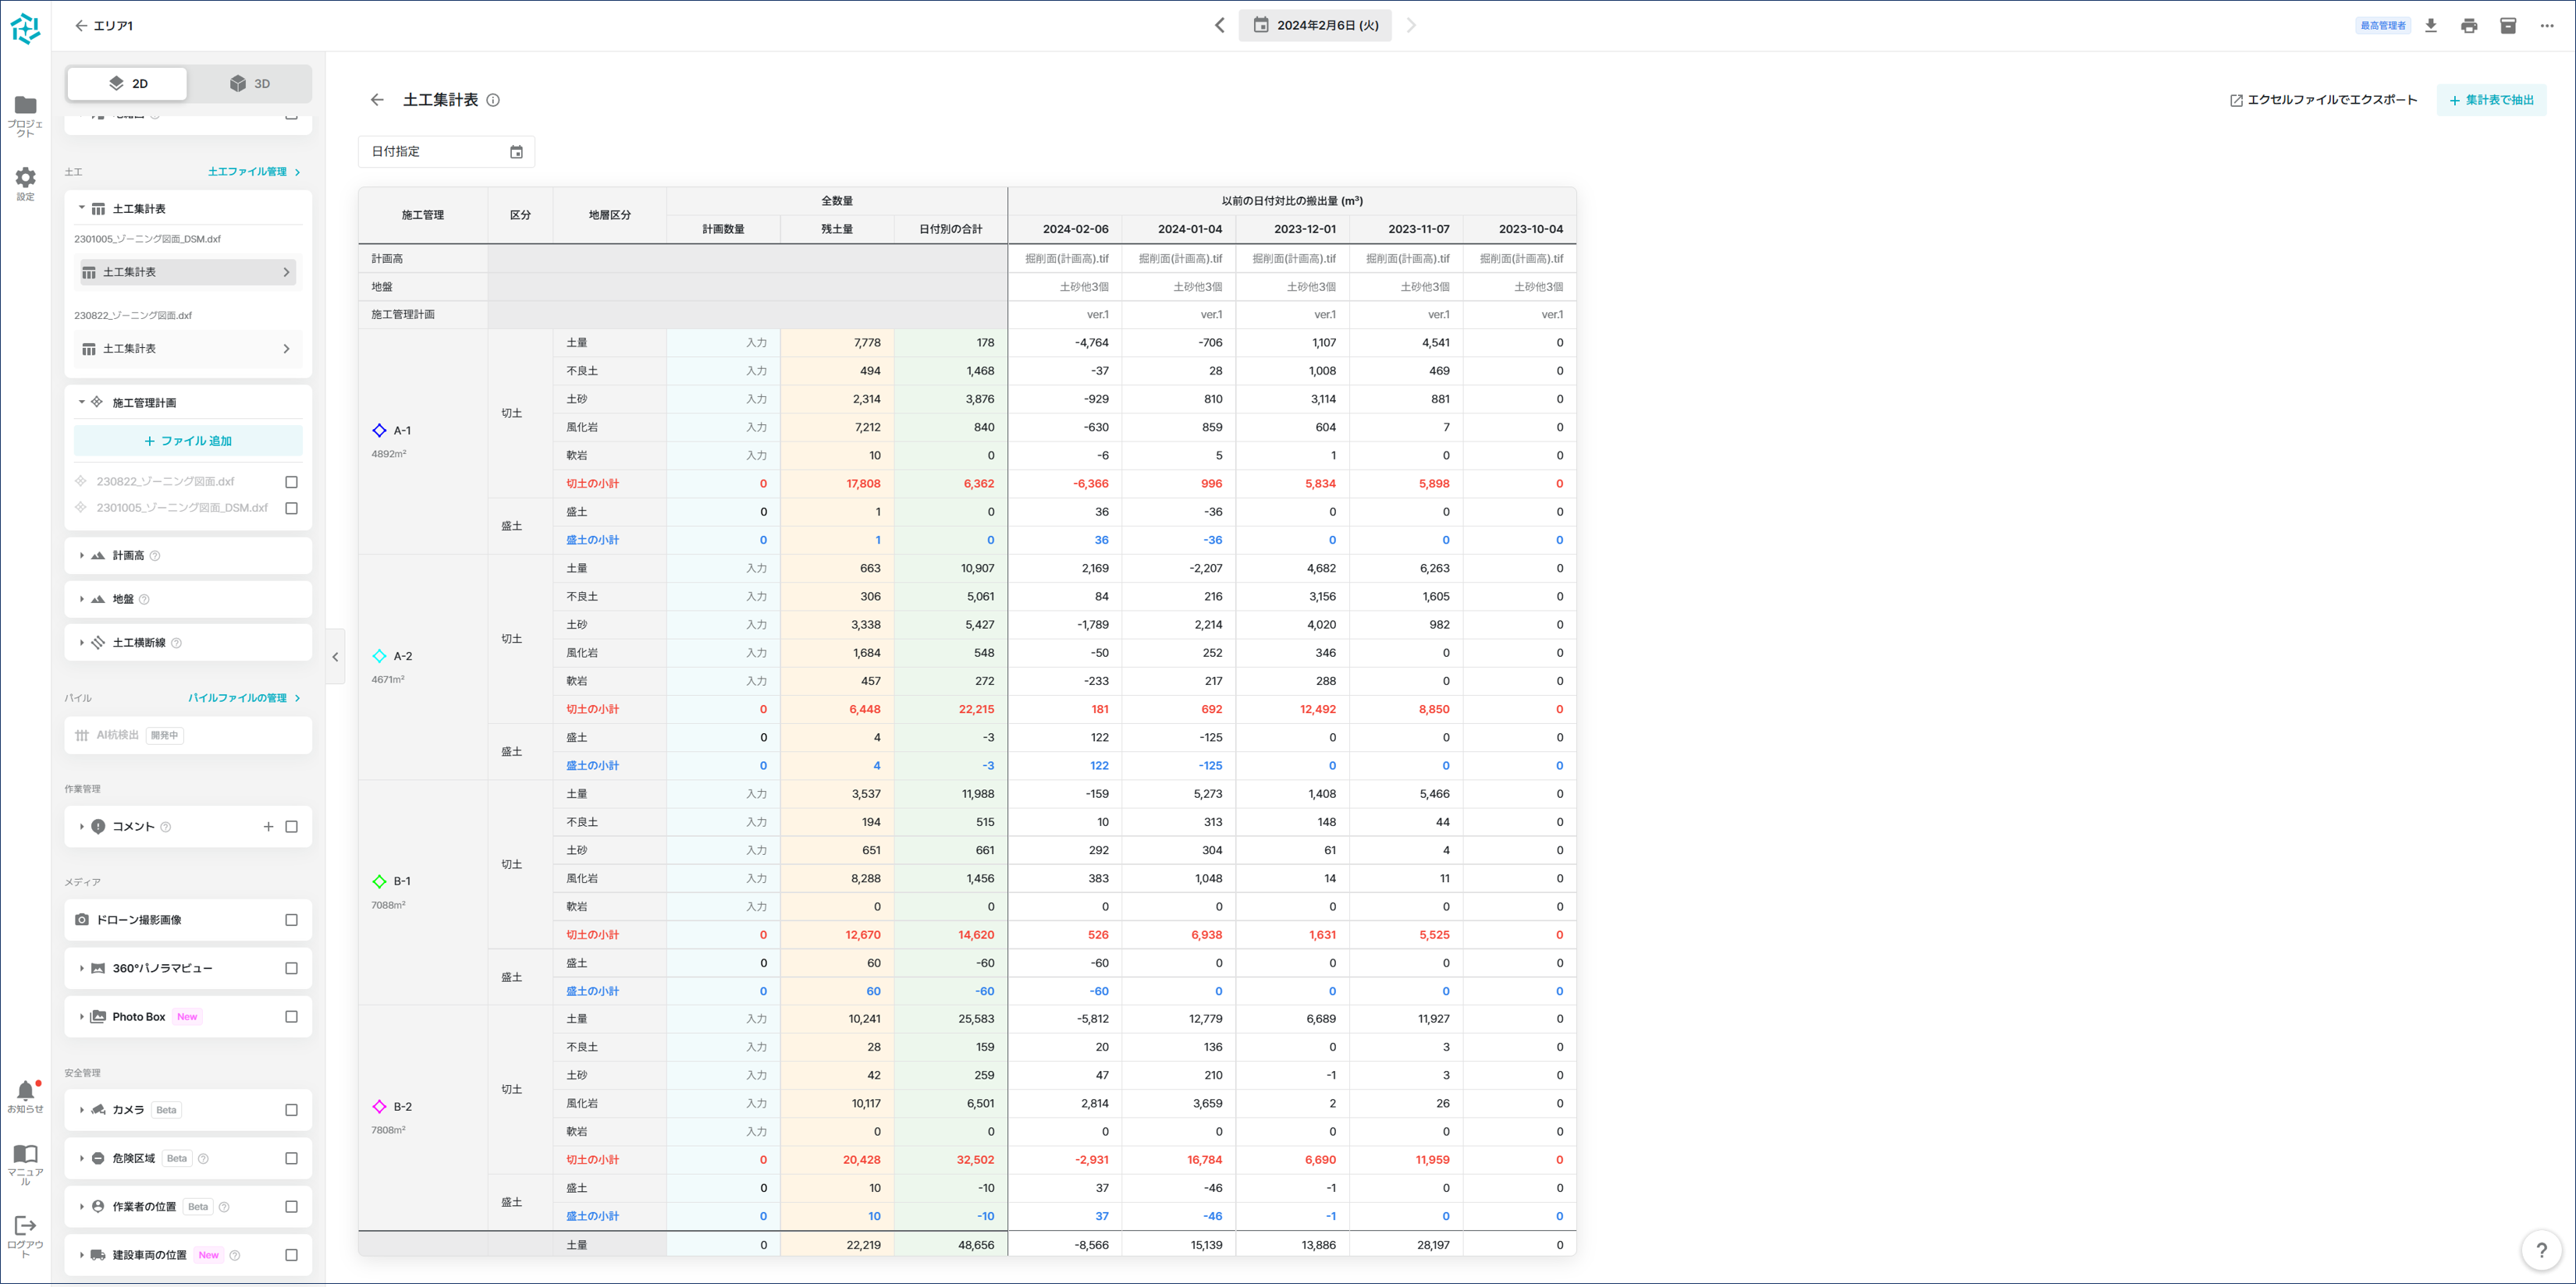Open the archive box icon
2576x1287 pixels.
[2508, 26]
